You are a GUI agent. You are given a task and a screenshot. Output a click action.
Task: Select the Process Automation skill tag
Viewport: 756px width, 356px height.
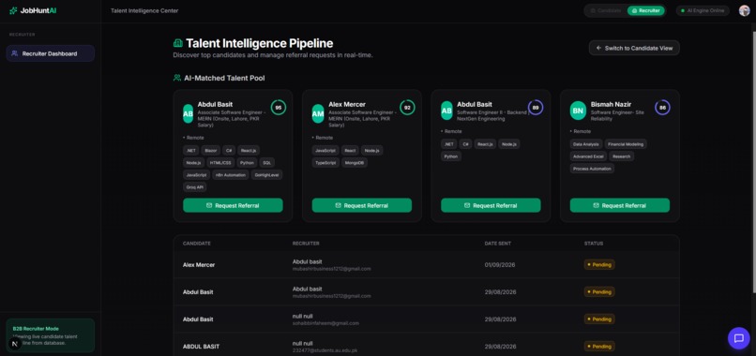[592, 169]
